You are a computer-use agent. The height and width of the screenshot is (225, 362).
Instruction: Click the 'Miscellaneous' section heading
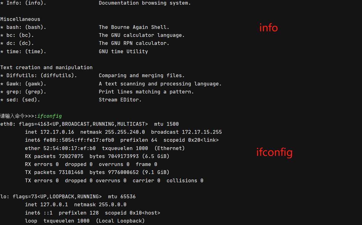tap(20, 19)
